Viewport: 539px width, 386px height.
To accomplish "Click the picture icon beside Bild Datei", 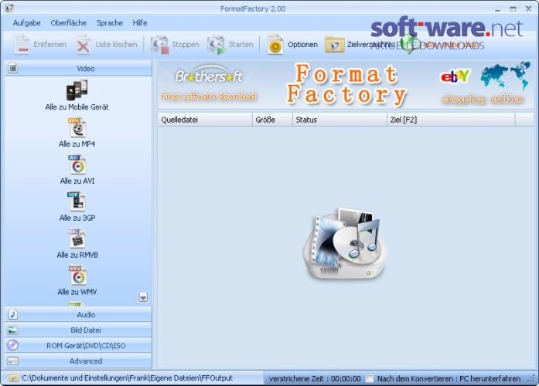I will [13, 330].
